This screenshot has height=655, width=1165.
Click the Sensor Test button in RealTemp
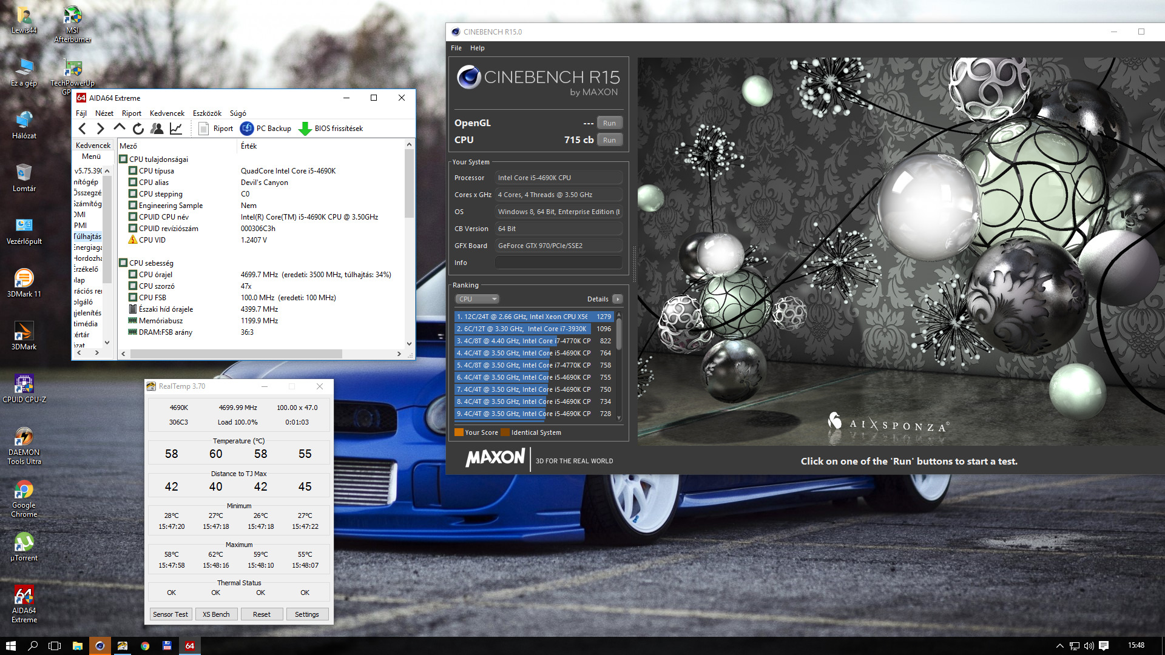click(x=171, y=614)
